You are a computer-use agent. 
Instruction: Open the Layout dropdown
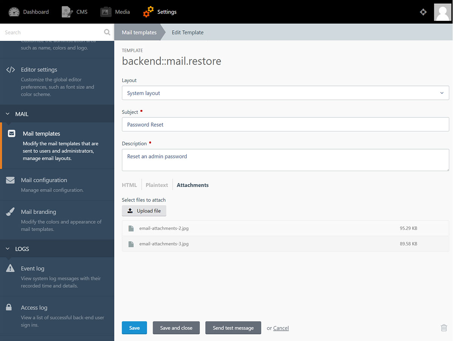(x=285, y=93)
